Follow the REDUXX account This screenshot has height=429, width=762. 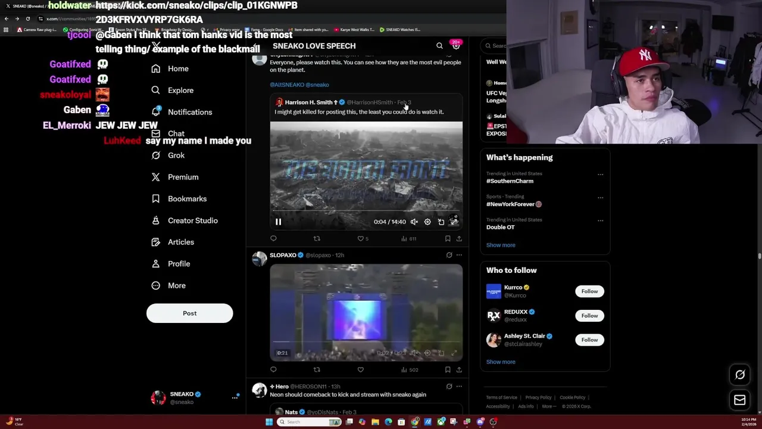(x=589, y=316)
